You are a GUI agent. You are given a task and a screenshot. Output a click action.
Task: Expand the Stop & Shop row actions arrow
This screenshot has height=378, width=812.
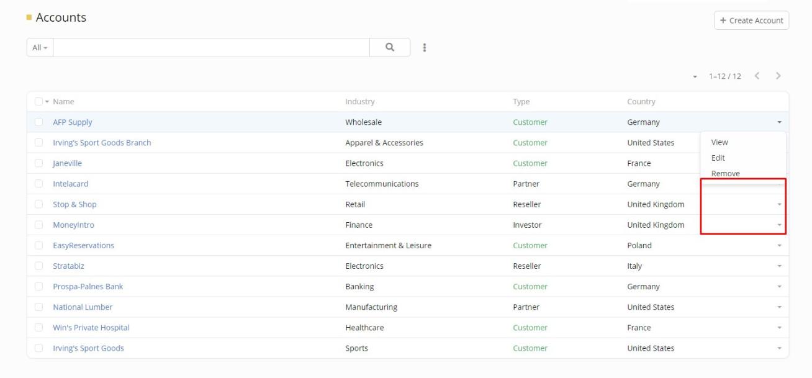(x=779, y=205)
